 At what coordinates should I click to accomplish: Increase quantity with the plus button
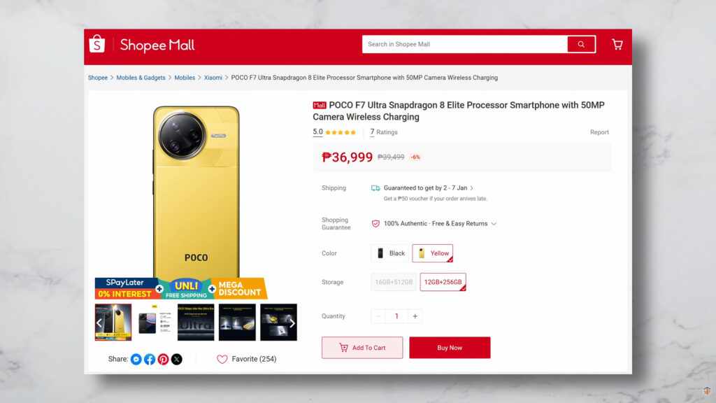(415, 316)
